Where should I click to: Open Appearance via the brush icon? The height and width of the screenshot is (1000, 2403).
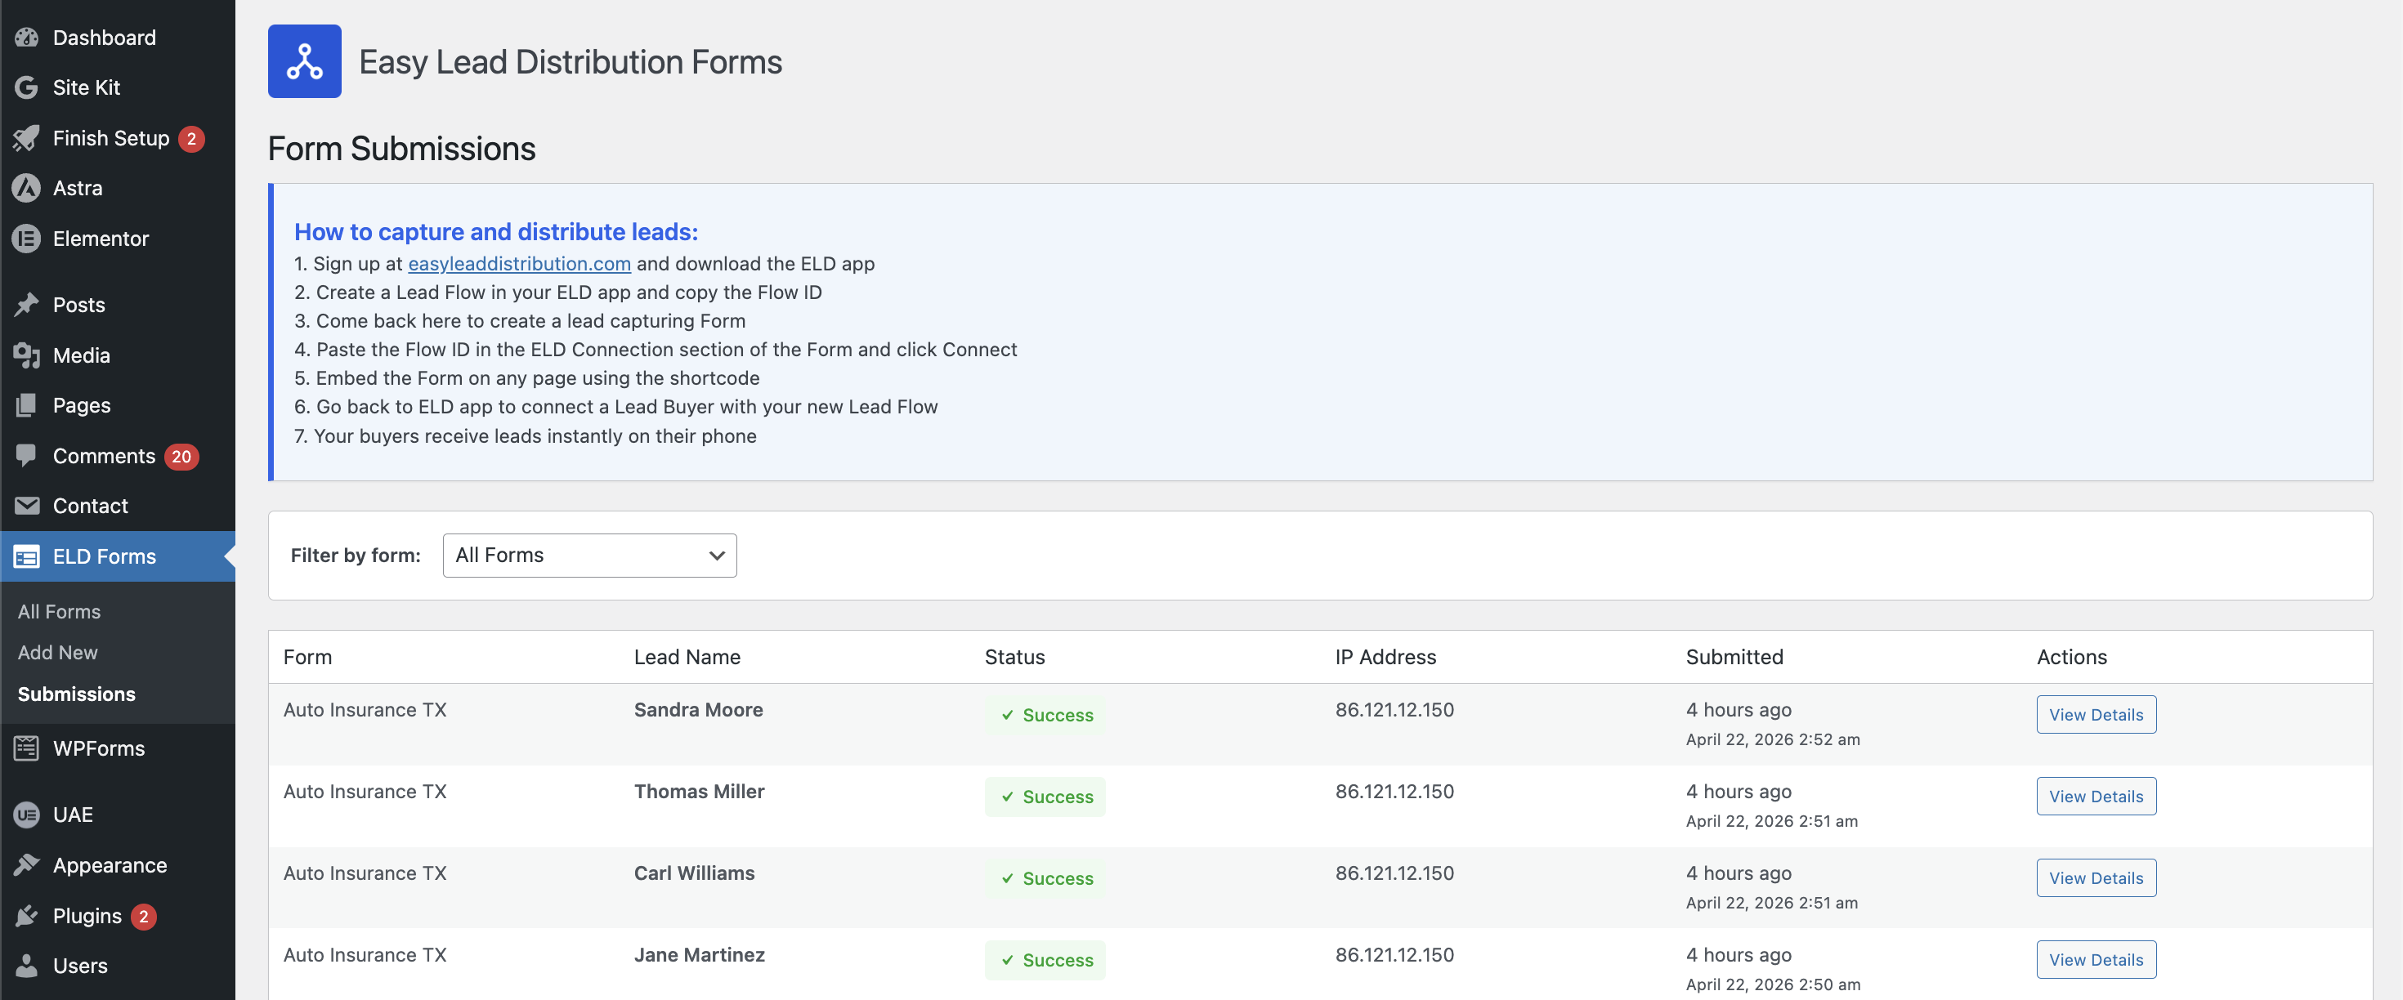coord(26,864)
